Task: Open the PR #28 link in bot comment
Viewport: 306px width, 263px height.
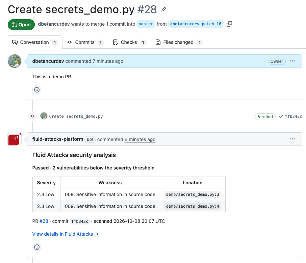Action: (44, 221)
